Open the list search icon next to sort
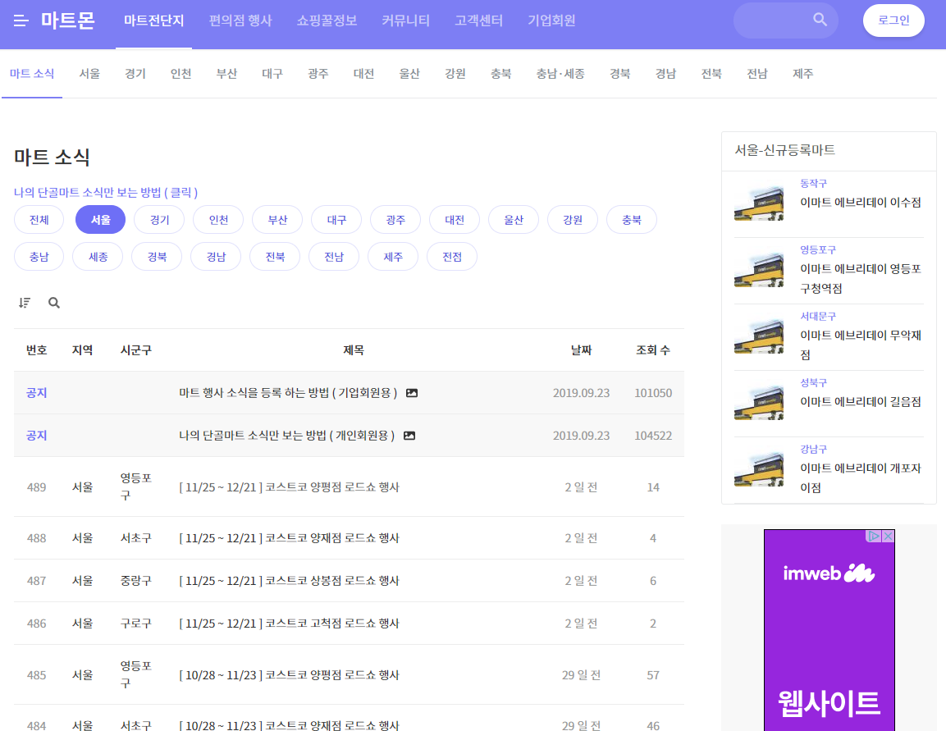This screenshot has height=731, width=946. coord(53,303)
